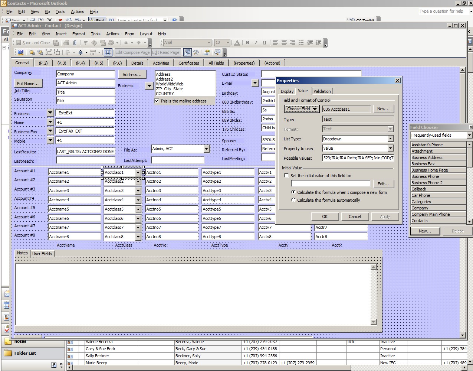The height and width of the screenshot is (371, 473).
Task: Click OK in the Properties dialog
Action: coord(325,217)
